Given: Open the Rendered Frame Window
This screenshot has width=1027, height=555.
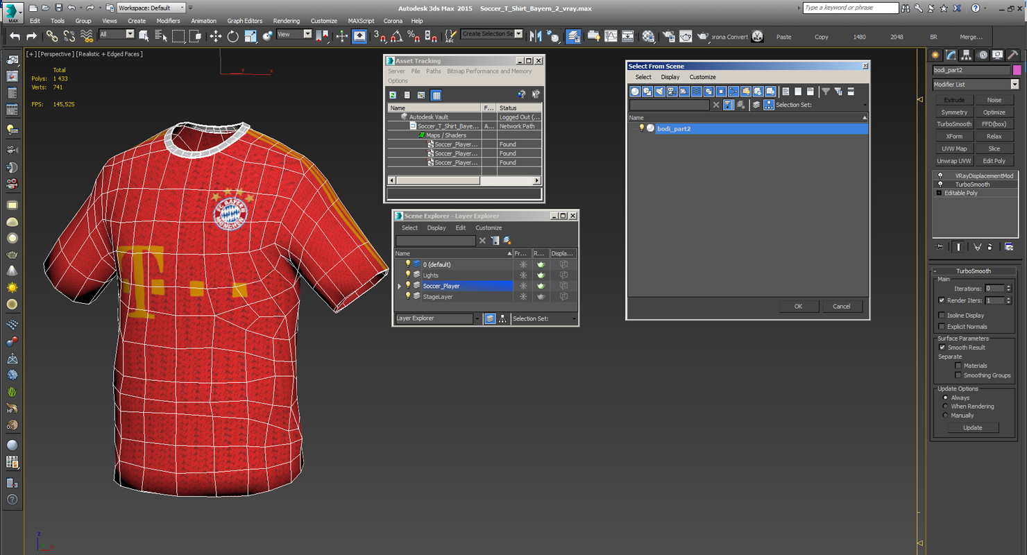Looking at the screenshot, I should 686,36.
